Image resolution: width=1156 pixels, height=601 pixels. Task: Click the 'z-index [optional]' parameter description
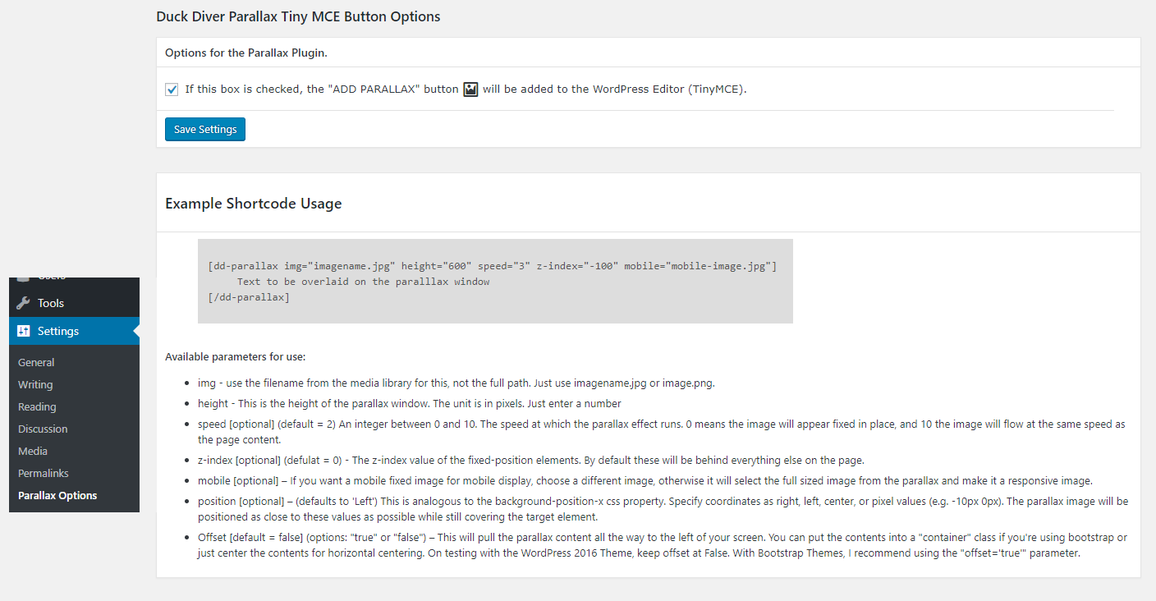(531, 460)
